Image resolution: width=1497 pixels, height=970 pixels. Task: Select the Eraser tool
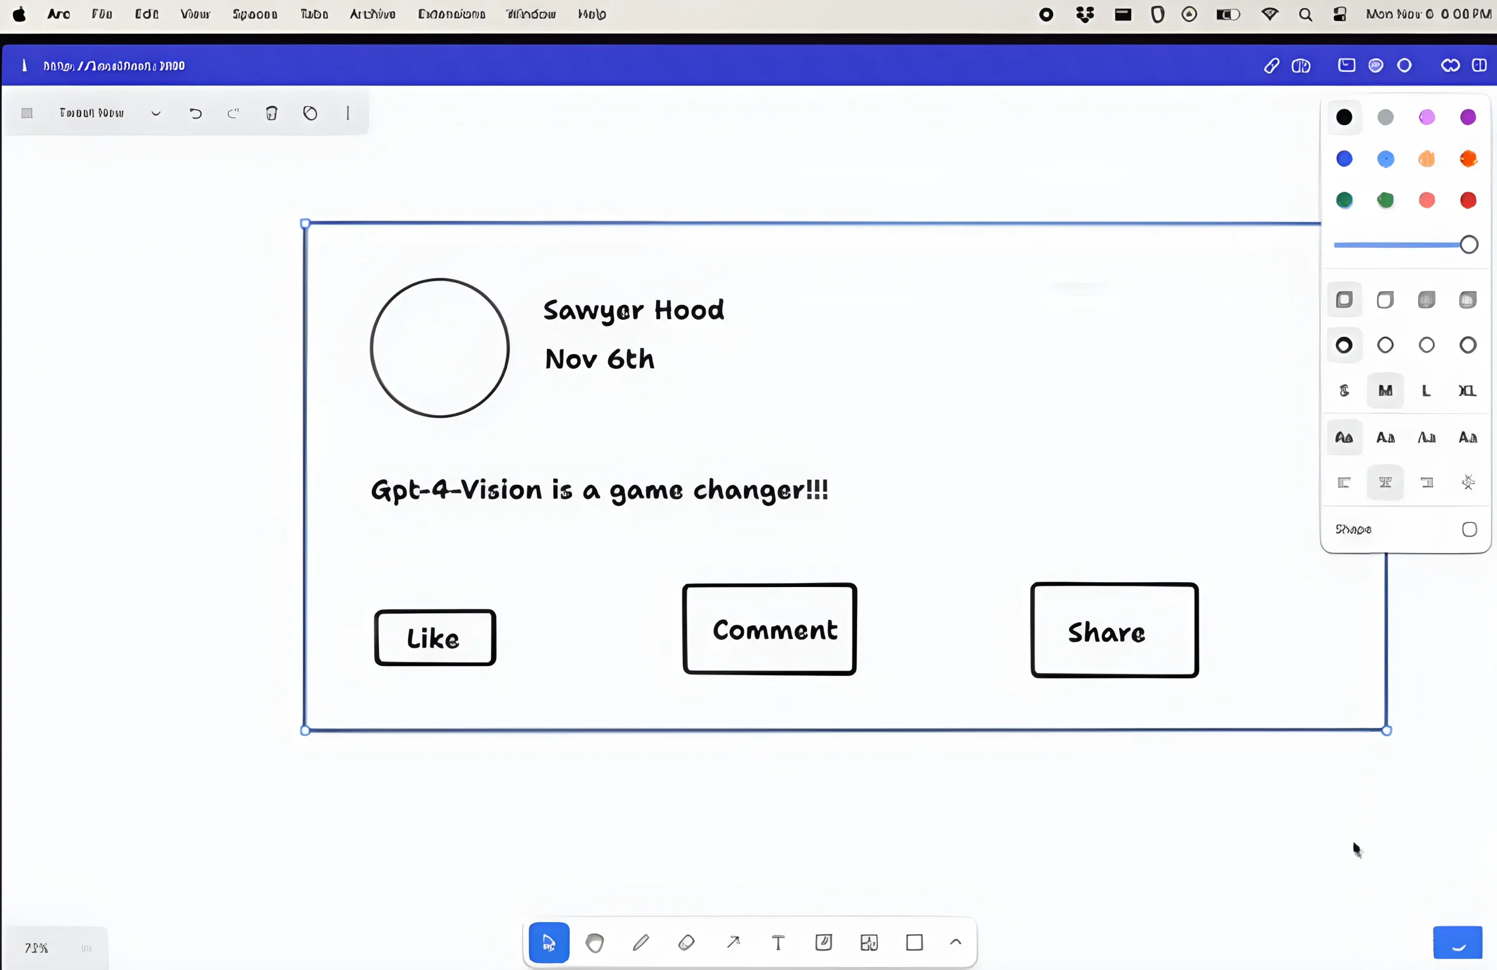(687, 943)
